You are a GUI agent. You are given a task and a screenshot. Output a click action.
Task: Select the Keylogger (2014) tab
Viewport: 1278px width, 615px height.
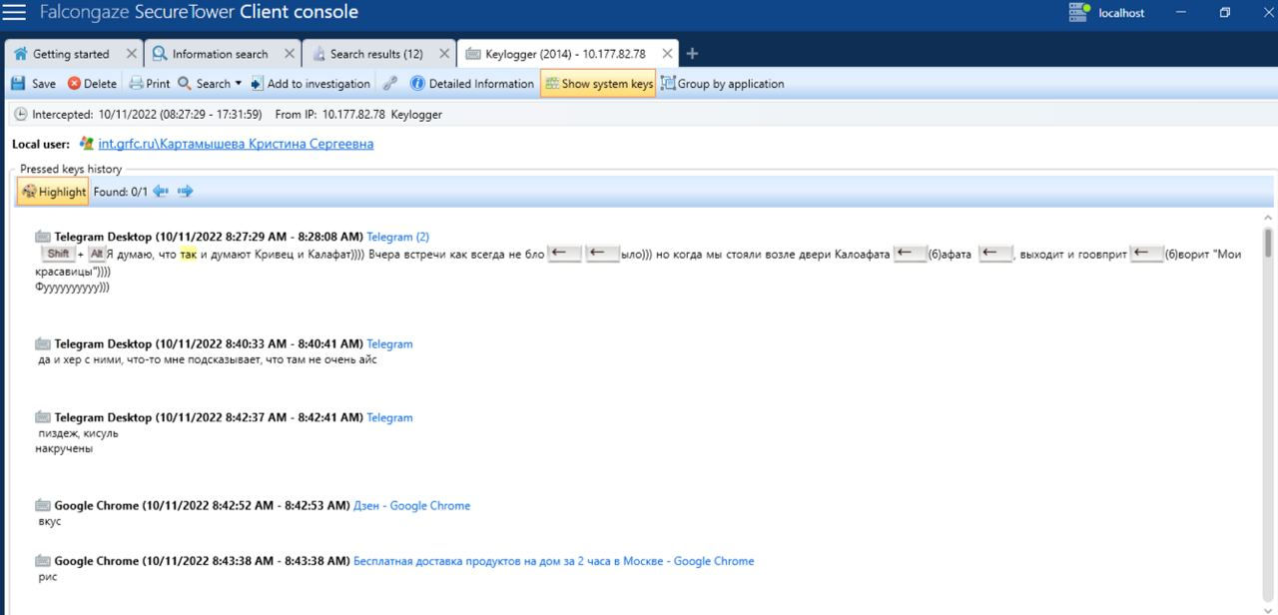(565, 54)
